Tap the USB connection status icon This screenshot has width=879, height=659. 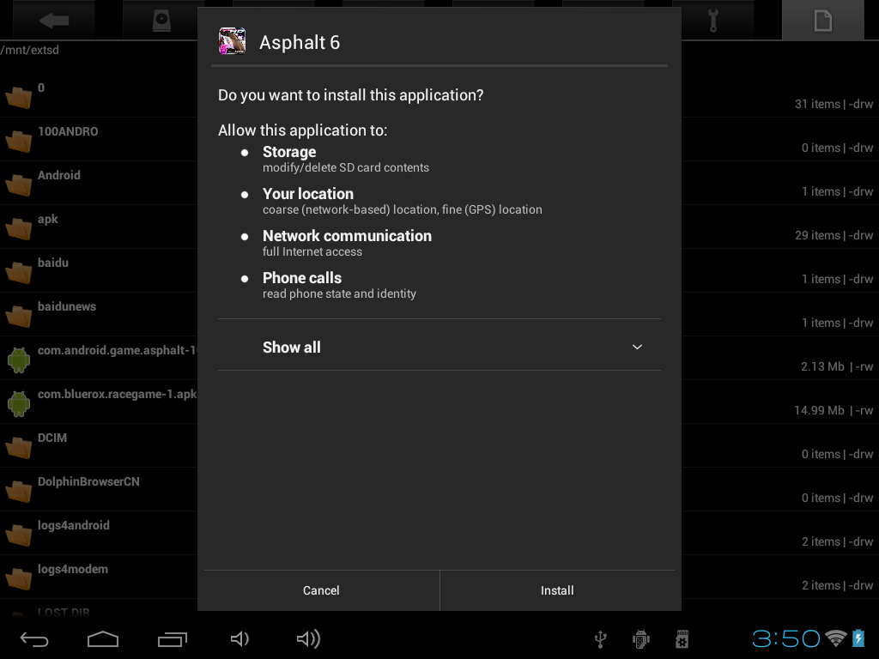pyautogui.click(x=600, y=638)
